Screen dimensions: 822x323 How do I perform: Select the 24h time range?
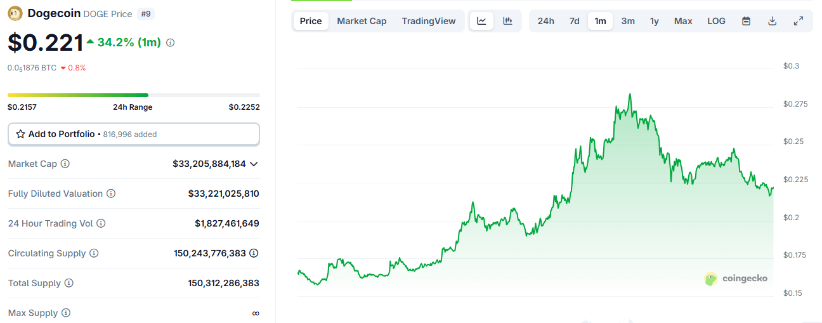click(x=545, y=21)
